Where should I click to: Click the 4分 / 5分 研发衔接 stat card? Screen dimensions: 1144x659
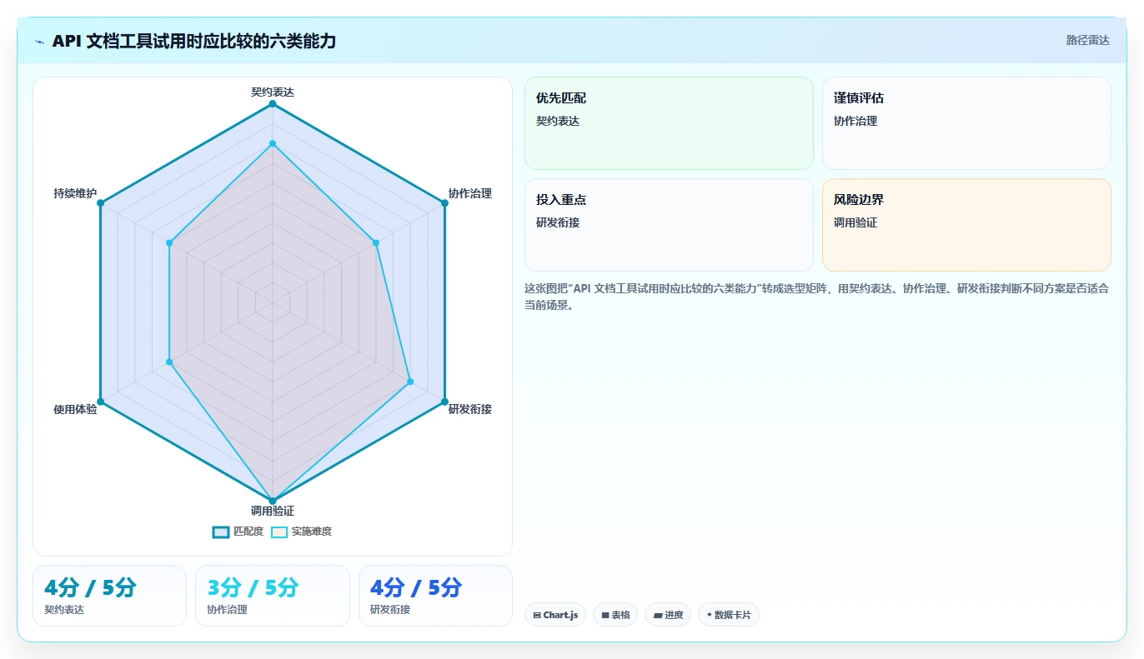point(435,596)
